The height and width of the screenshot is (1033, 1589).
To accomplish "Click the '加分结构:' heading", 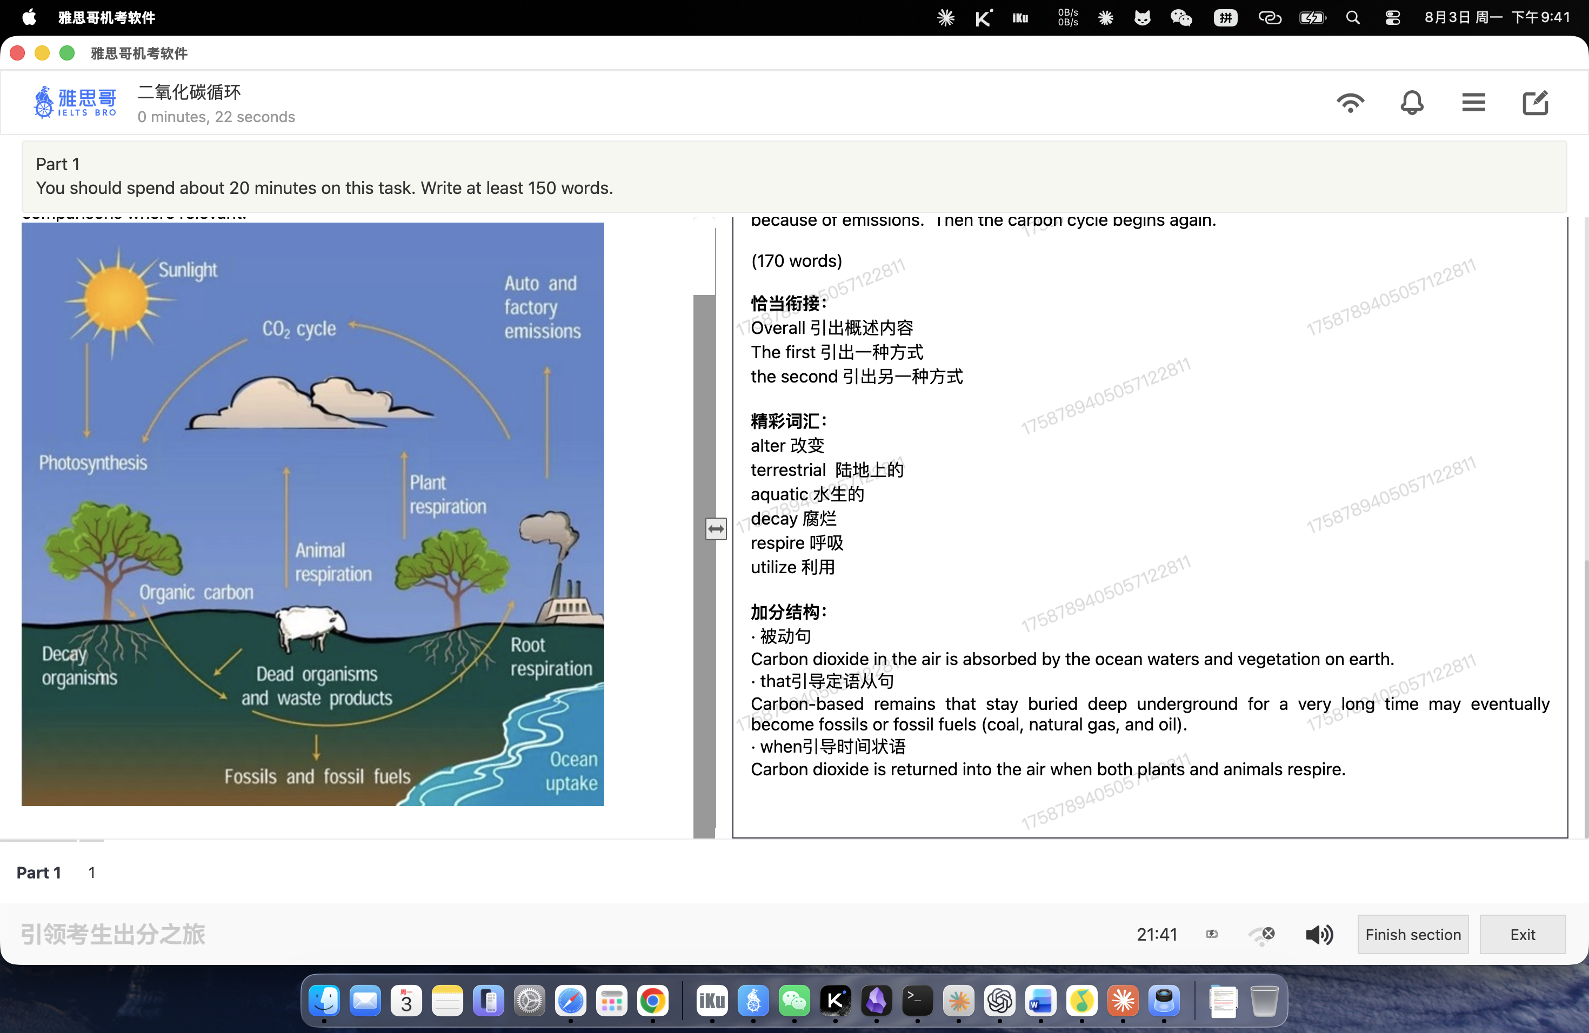I will (789, 612).
